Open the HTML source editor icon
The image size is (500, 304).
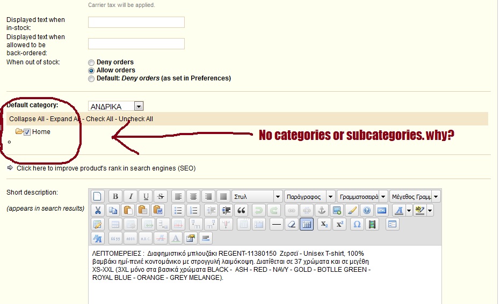(382, 210)
